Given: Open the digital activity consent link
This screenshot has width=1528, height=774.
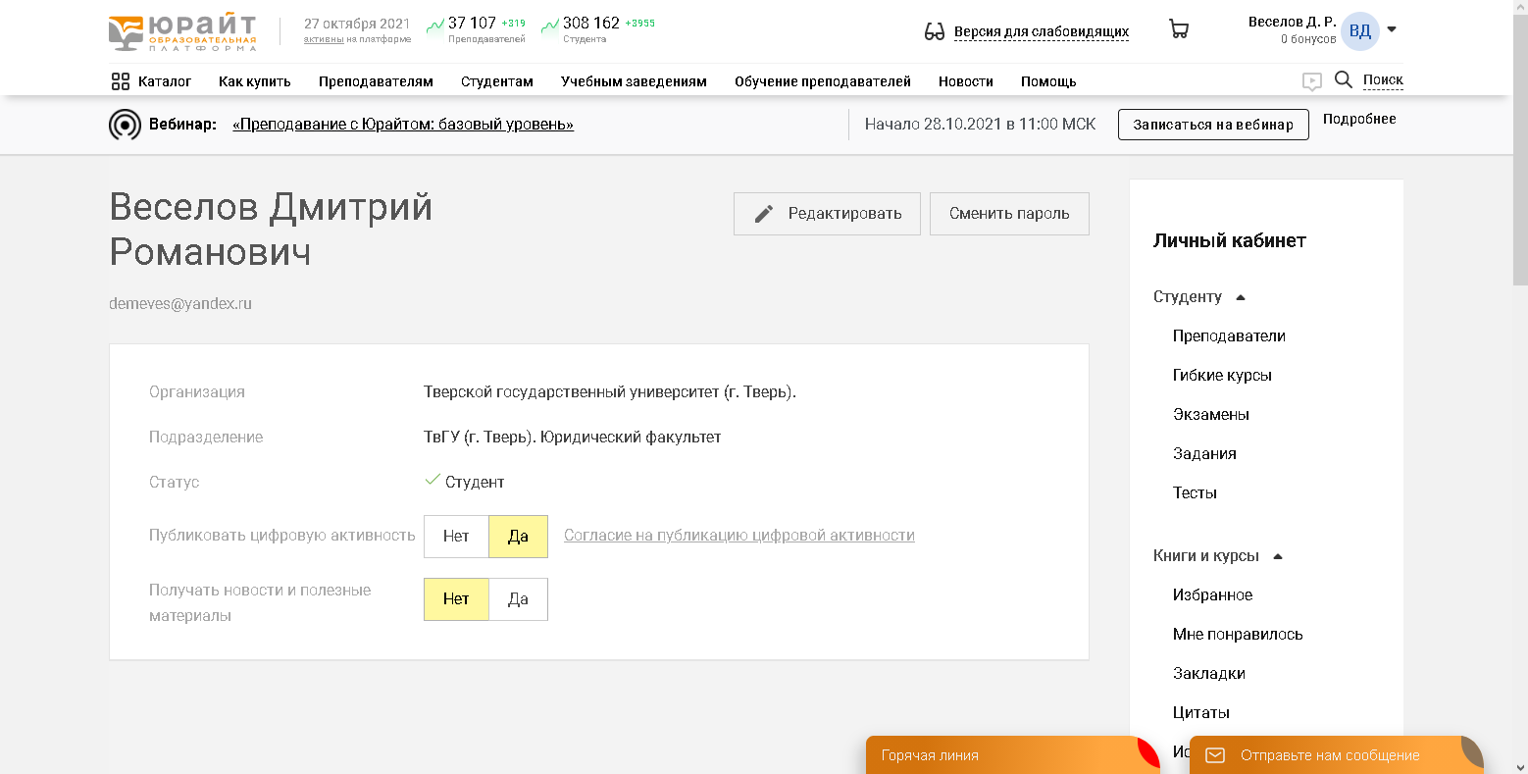Looking at the screenshot, I should tap(739, 536).
